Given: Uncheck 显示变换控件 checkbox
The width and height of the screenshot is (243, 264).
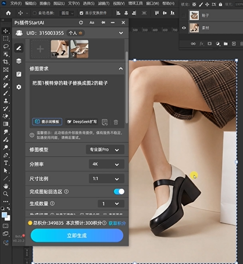Looking at the screenshot, I should (x=81, y=13).
